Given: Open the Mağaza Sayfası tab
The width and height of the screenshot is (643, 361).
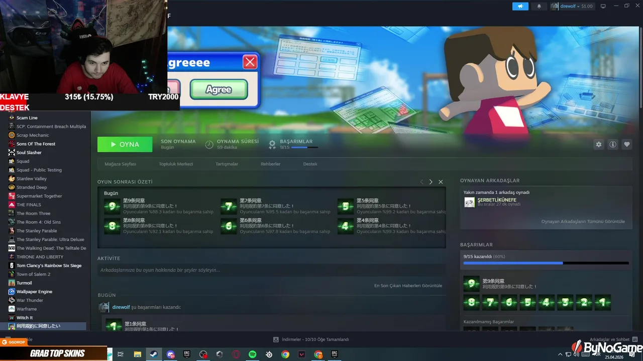Looking at the screenshot, I should pyautogui.click(x=120, y=164).
